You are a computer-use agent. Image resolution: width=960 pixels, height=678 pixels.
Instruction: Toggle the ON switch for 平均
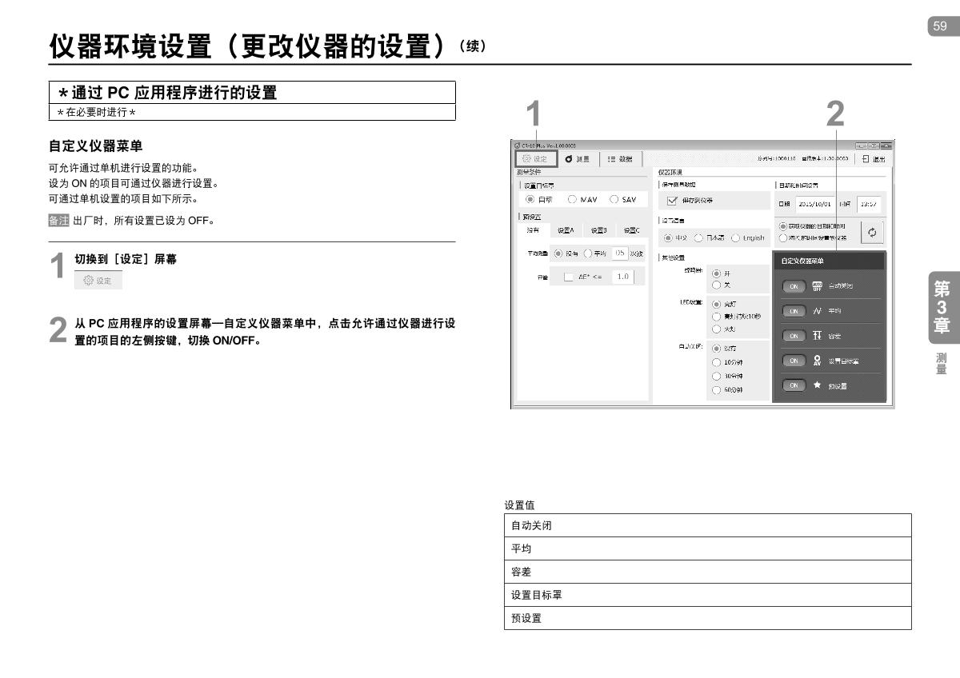793,311
